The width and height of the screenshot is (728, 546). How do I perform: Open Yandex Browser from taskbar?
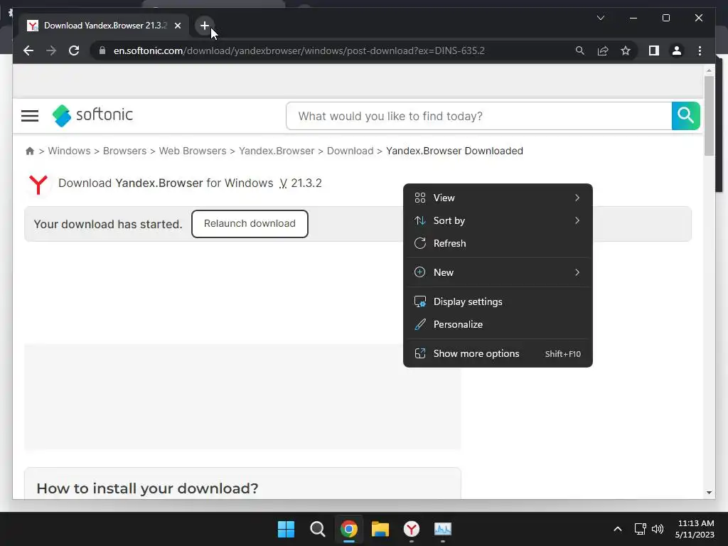pos(412,529)
